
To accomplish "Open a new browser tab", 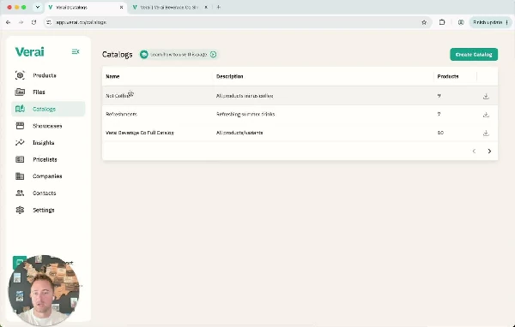I will (x=218, y=7).
